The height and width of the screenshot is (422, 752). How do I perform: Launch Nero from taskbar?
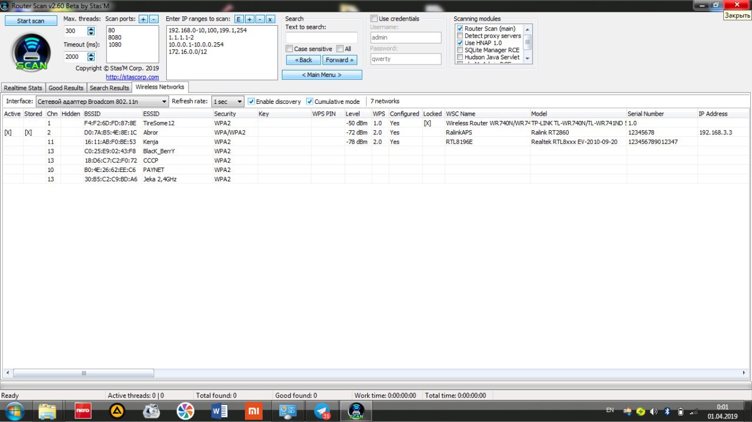[83, 411]
